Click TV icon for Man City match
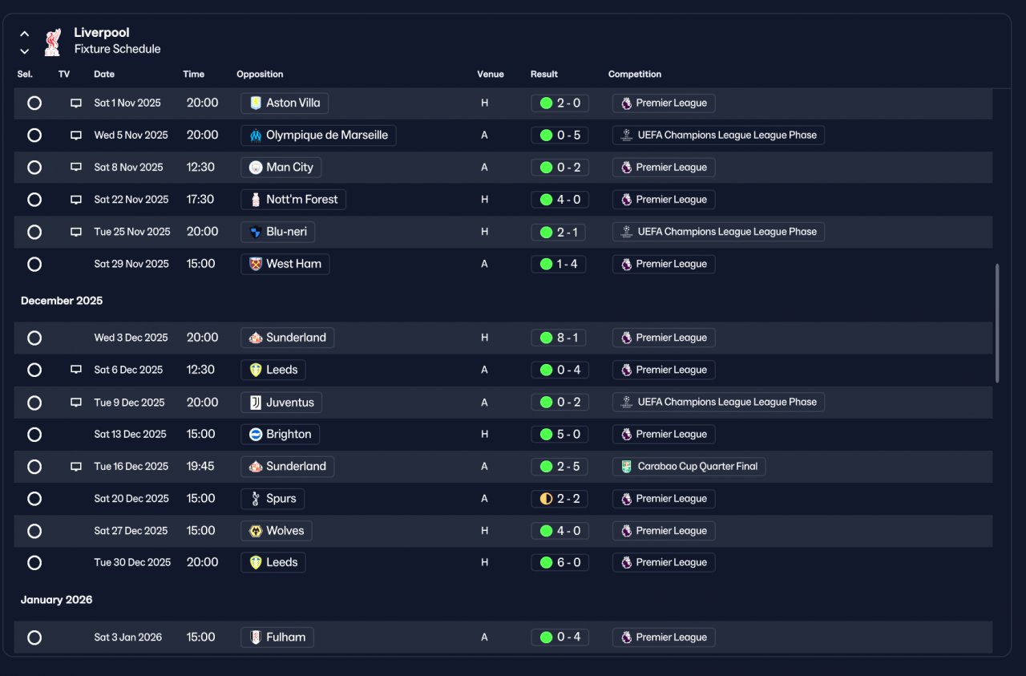This screenshot has width=1026, height=676. tap(76, 167)
